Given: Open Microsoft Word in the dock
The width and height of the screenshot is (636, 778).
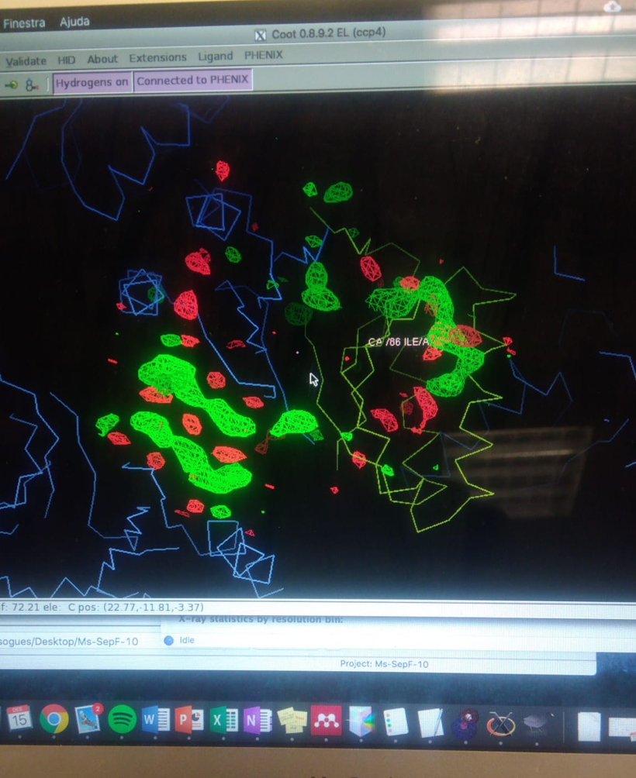Looking at the screenshot, I should tap(156, 721).
